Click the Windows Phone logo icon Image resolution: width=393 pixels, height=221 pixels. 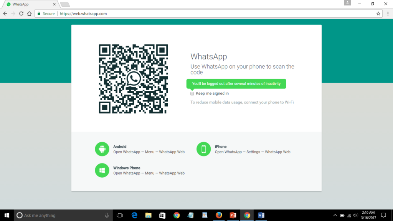click(102, 170)
